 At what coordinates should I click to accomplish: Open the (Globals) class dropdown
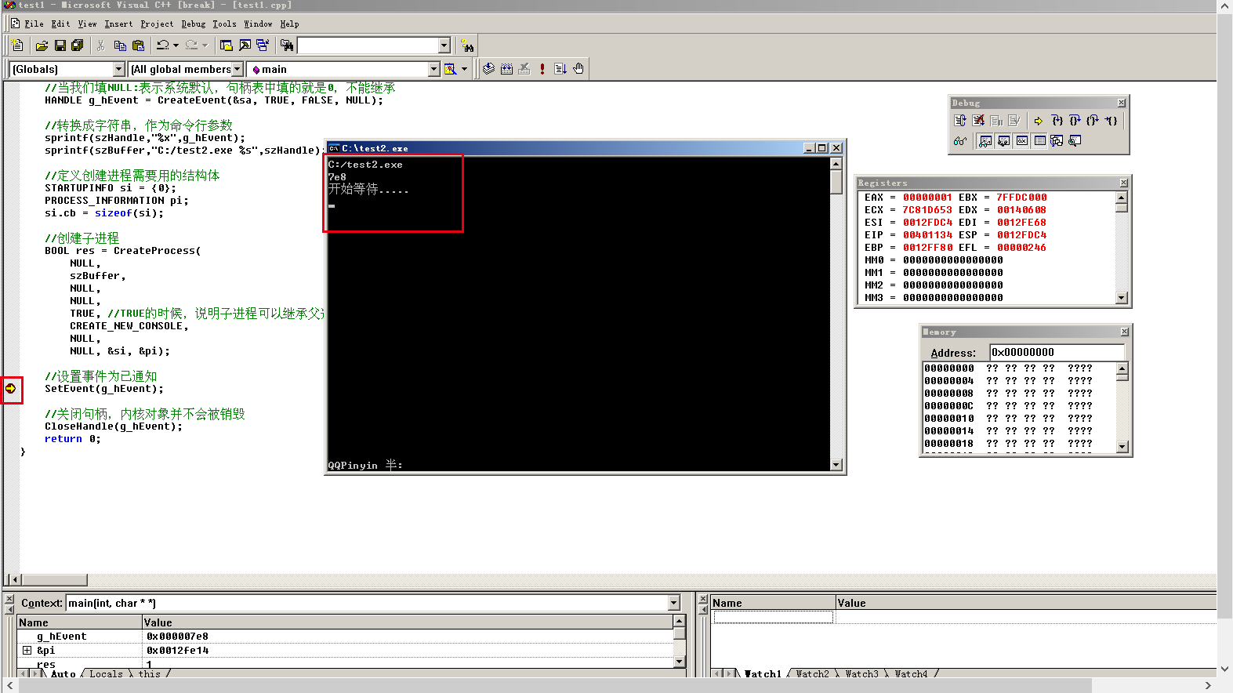(x=118, y=69)
